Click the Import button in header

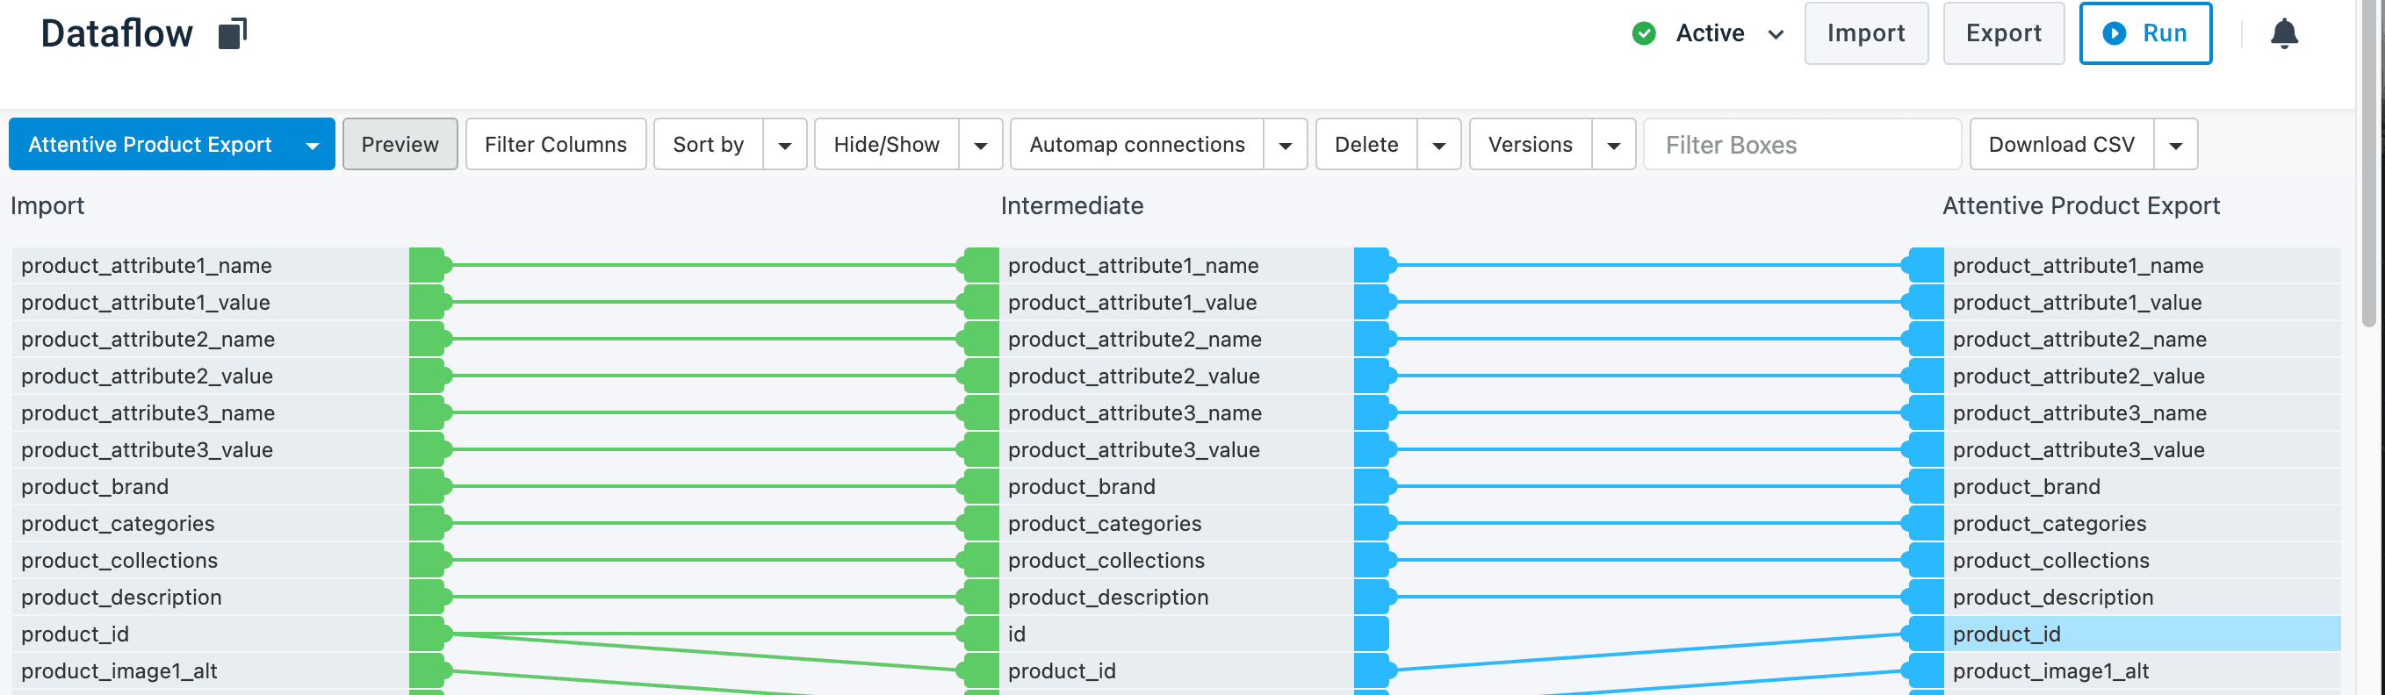pyautogui.click(x=1864, y=34)
